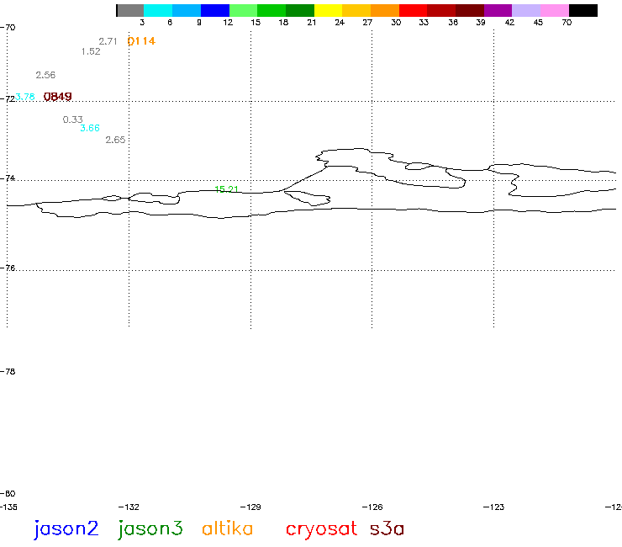Viewport: 622px width, 547px height.
Task: Select the cryosat legend label
Action: tap(321, 530)
